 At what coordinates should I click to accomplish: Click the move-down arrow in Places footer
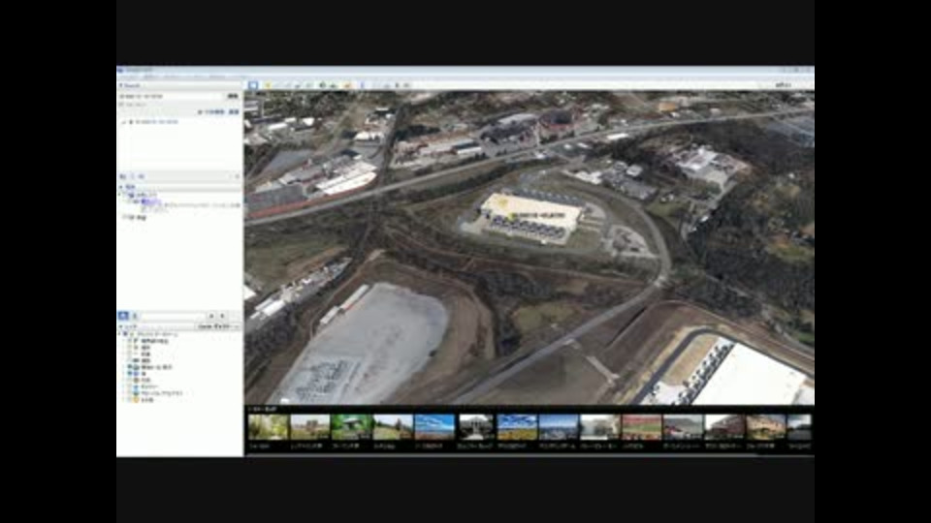pyautogui.click(x=222, y=316)
